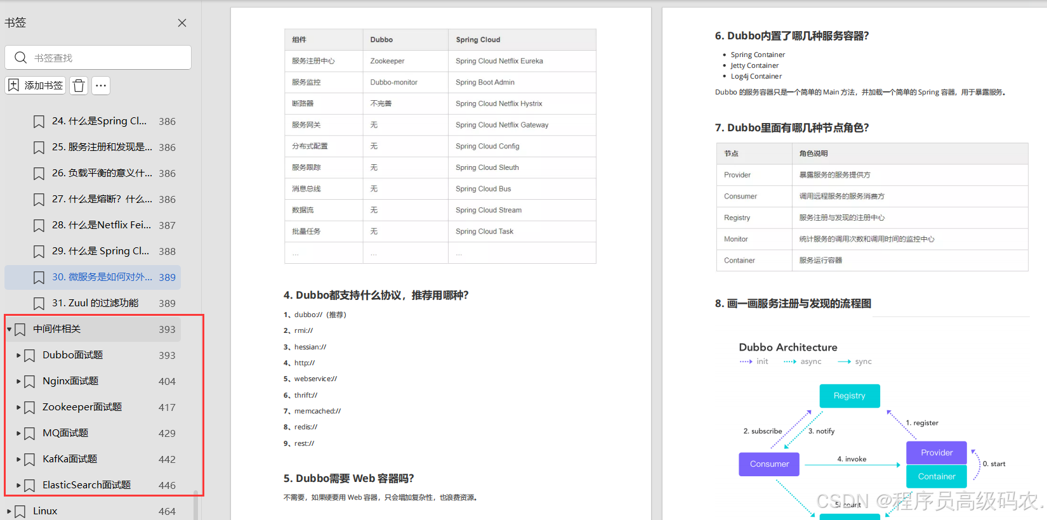The height and width of the screenshot is (520, 1047).
Task: Click heading 5. Dubbo需要 Web 容器吗
Action: pyautogui.click(x=348, y=478)
